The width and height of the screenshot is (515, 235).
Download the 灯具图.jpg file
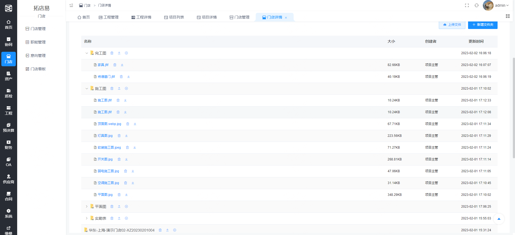tap(126, 136)
